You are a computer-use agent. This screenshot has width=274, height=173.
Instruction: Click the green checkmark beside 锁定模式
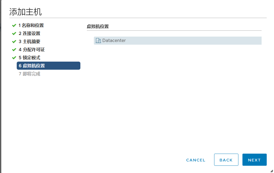[x=14, y=58]
